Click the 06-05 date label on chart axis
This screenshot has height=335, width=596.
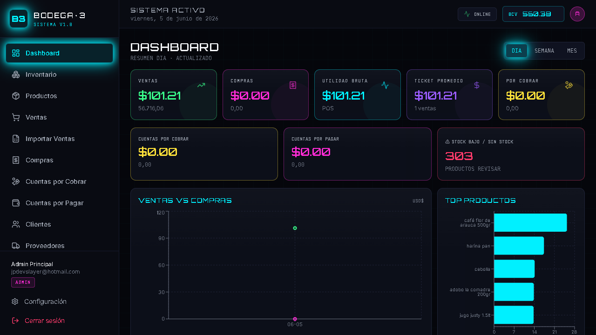(295, 324)
